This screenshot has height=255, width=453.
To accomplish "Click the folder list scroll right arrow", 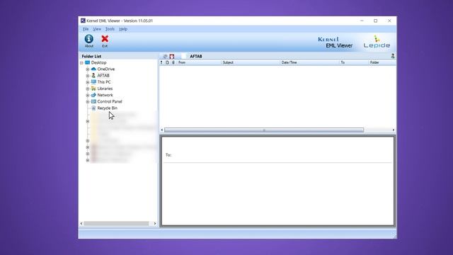I will coord(155,224).
